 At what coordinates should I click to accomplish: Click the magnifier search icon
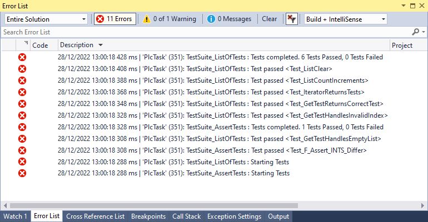pyautogui.click(x=415, y=32)
